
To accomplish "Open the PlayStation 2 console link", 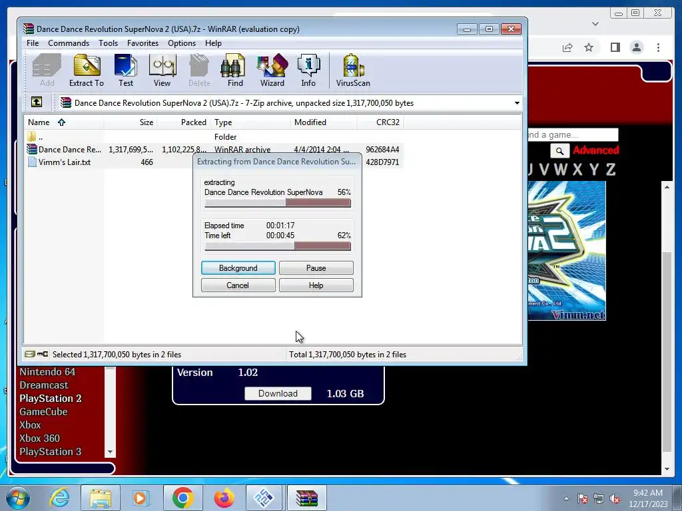I will [x=51, y=399].
